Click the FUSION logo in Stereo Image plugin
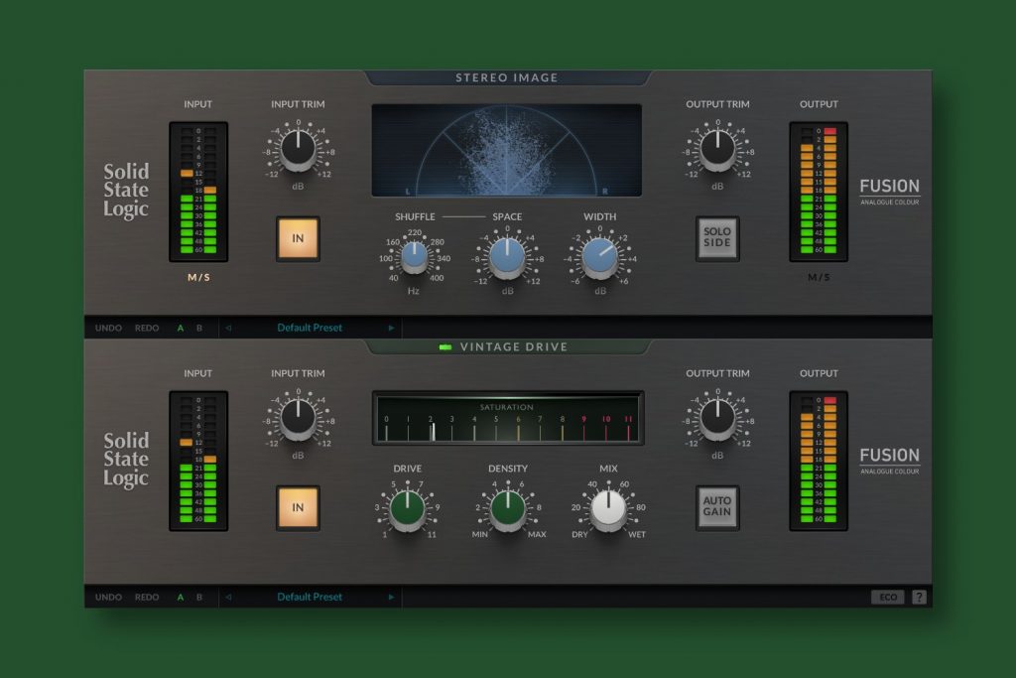 (x=890, y=191)
